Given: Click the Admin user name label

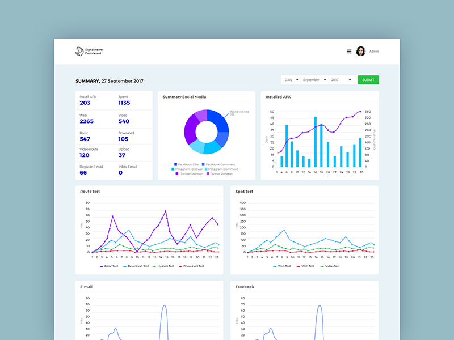Looking at the screenshot, I should [x=374, y=52].
